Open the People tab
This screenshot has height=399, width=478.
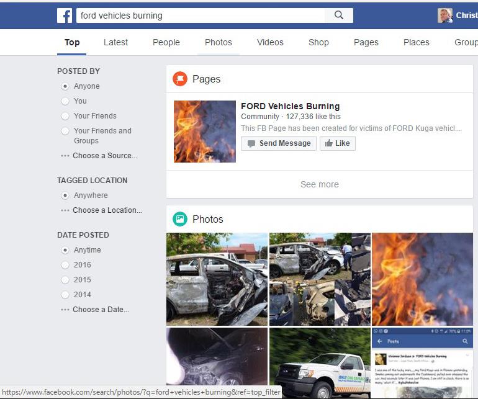[x=166, y=42]
